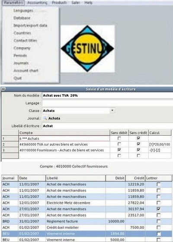Image resolution: width=173 pixels, height=242 pixels.
Task: Open the Help menu
Action: pyautogui.click(x=89, y=3)
